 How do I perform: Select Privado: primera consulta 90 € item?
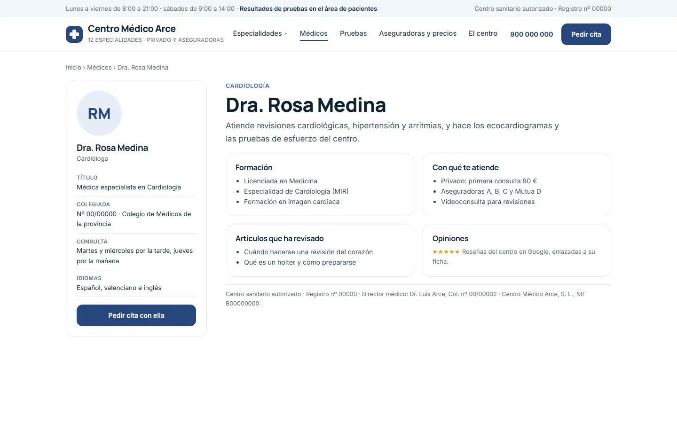click(x=489, y=181)
